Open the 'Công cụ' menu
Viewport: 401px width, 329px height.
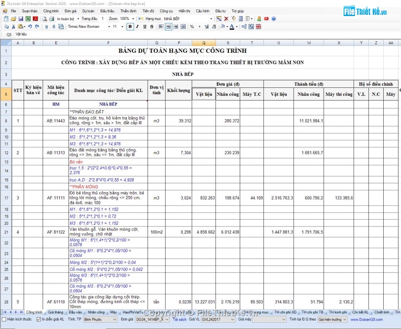pos(166,11)
